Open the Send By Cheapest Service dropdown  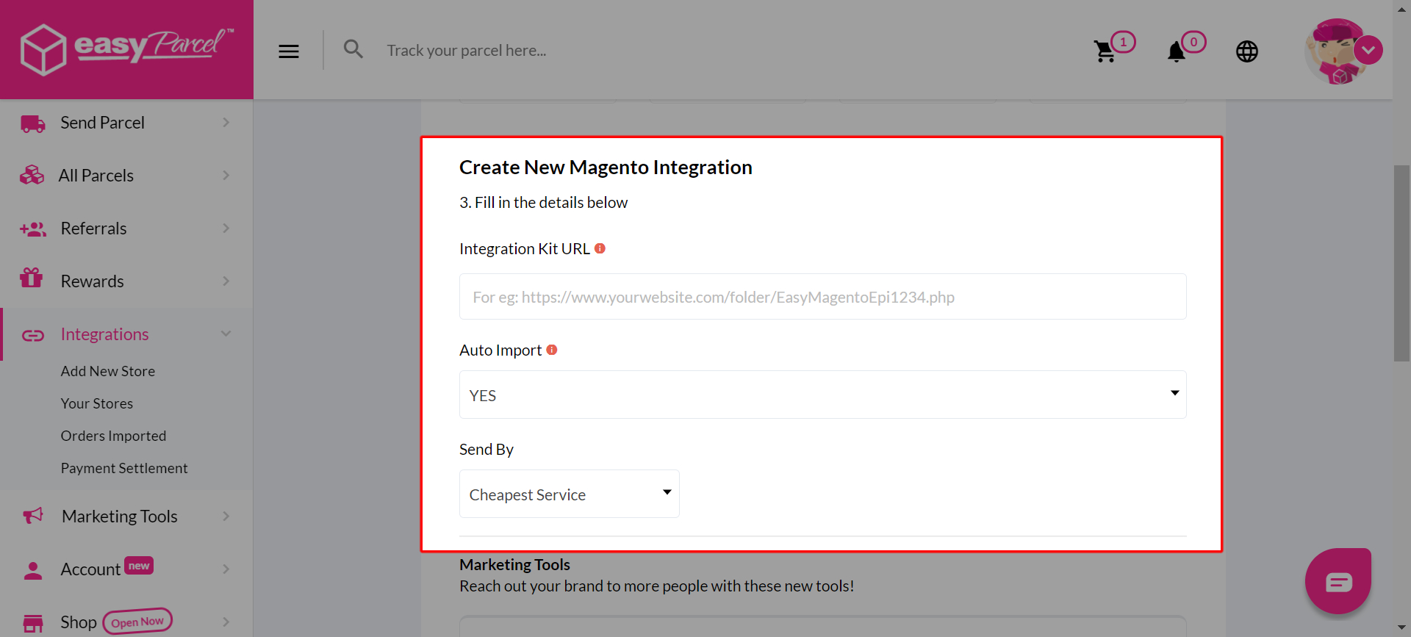tap(569, 494)
